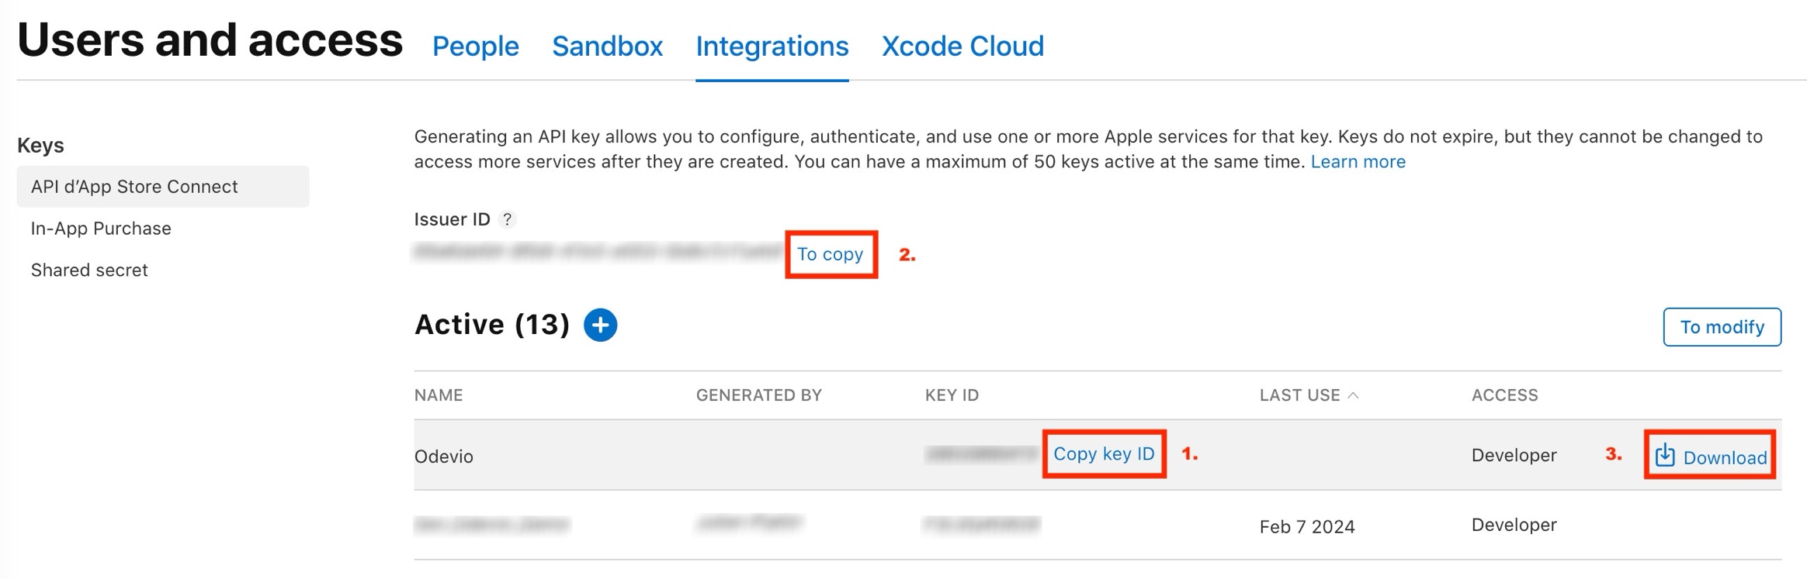The height and width of the screenshot is (579, 1807).
Task: Sort by the Last Use column arrow
Action: click(x=1353, y=396)
